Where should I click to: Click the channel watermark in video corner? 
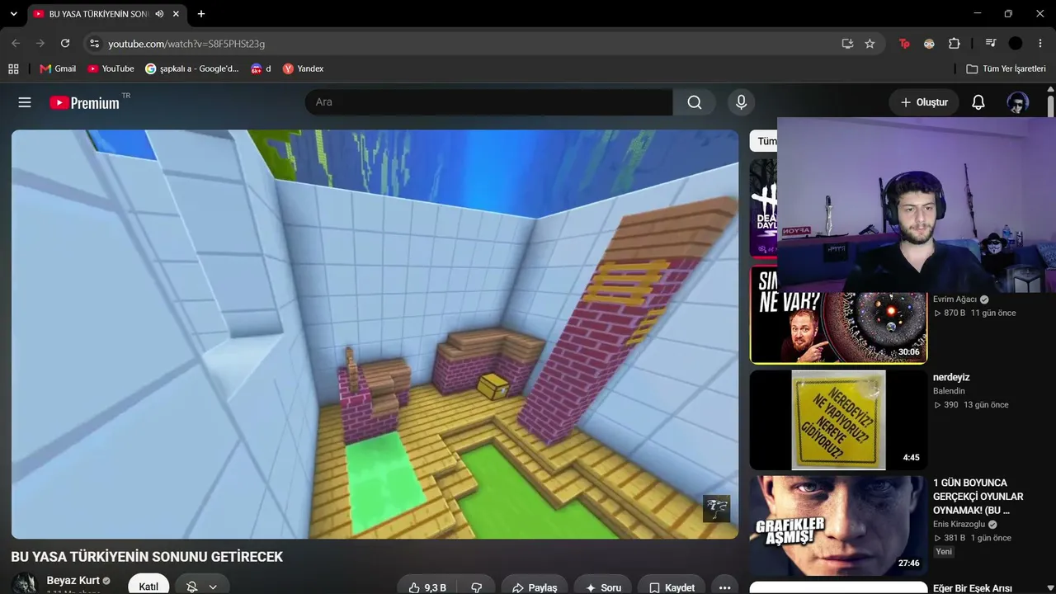pyautogui.click(x=716, y=508)
